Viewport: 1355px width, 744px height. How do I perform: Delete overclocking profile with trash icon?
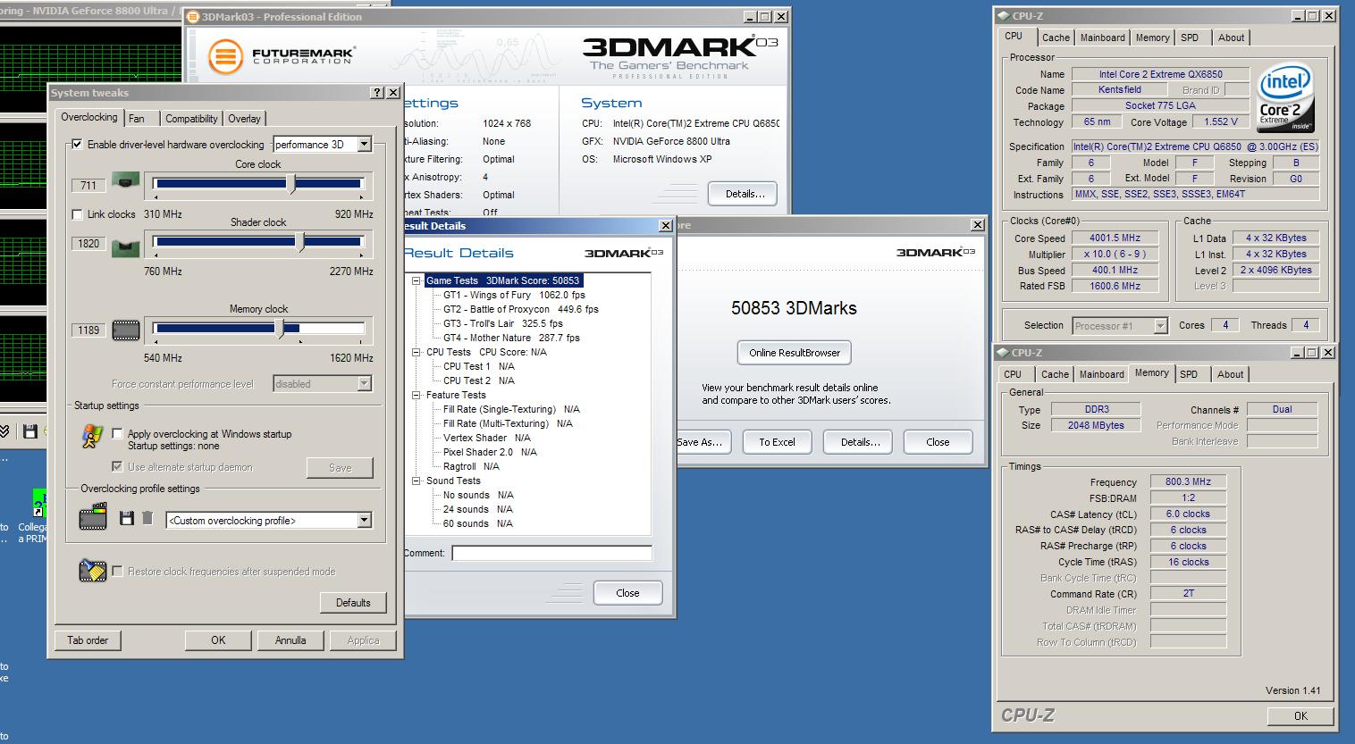[x=147, y=519]
